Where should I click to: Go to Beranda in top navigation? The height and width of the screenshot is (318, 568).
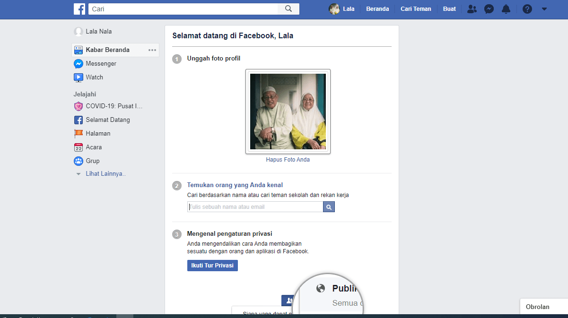[377, 9]
